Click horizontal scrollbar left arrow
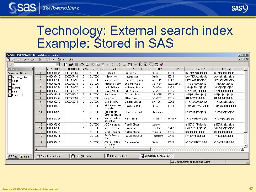The height and width of the screenshot is (192, 256). tap(37, 149)
